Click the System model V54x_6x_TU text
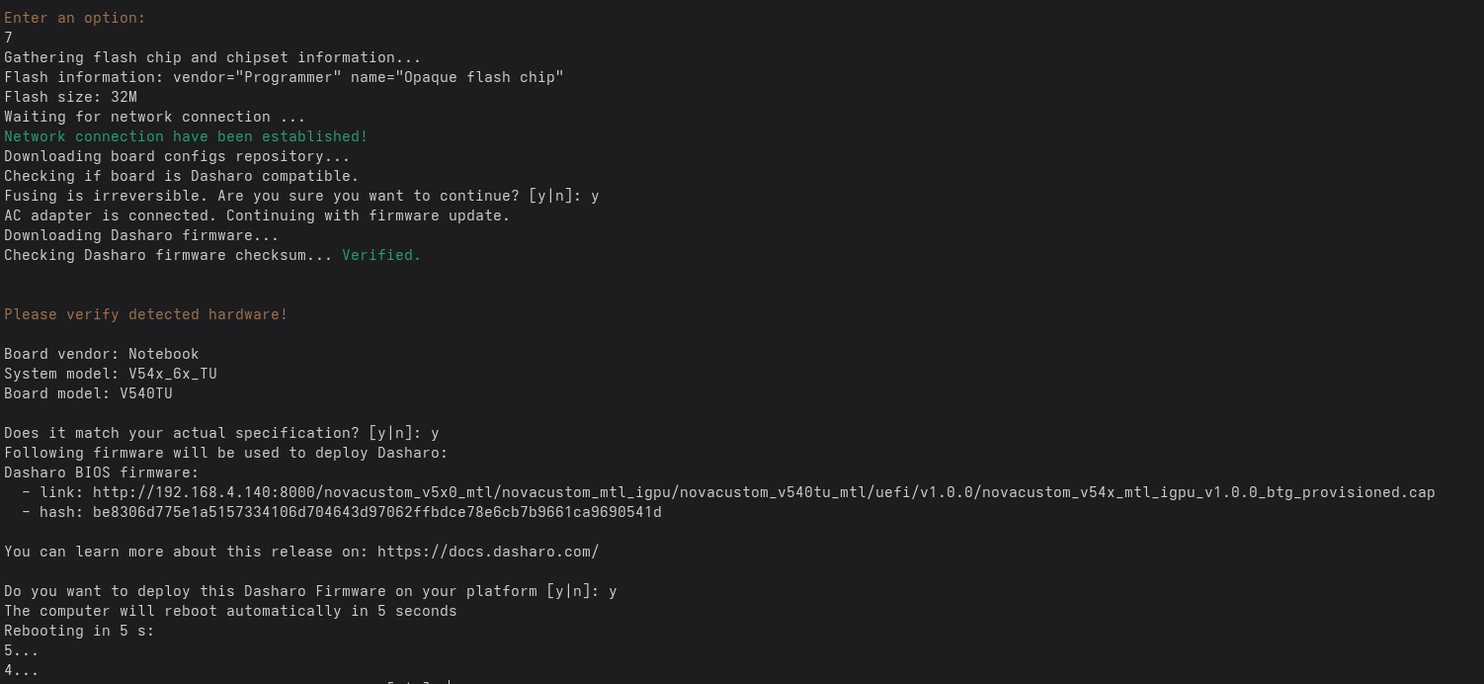This screenshot has height=684, width=1484. coord(172,374)
